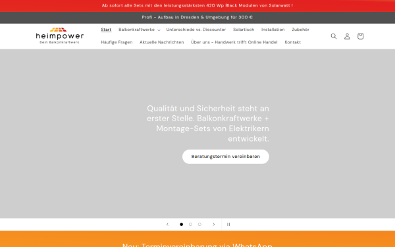395x247 pixels.
Task: Click the Profi-Aufbau in Dresden announcement
Action: 197,17
